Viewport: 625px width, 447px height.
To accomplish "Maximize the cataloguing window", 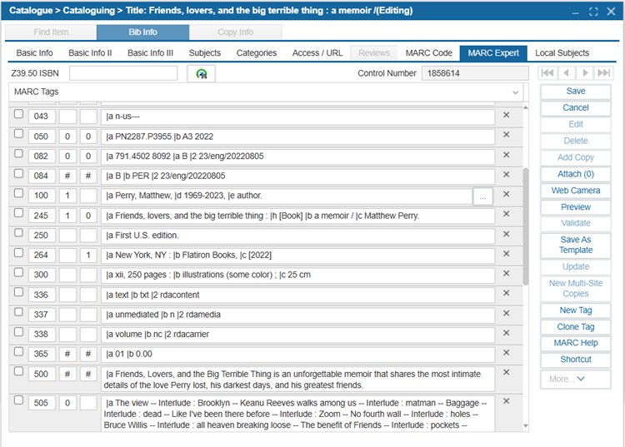I will [x=593, y=12].
